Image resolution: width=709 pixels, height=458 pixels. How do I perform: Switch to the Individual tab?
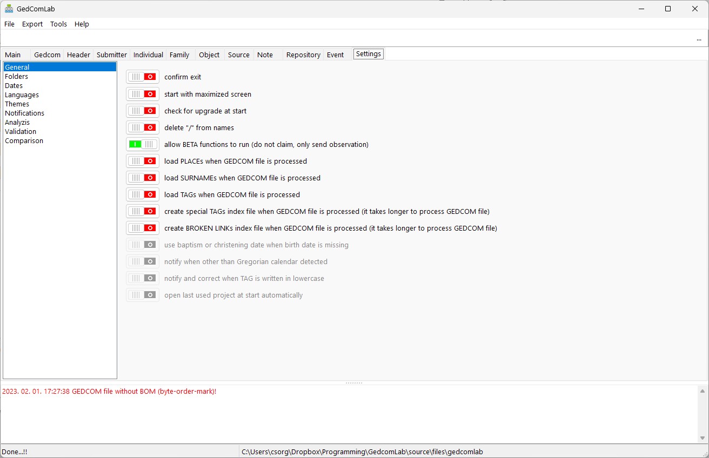point(148,55)
